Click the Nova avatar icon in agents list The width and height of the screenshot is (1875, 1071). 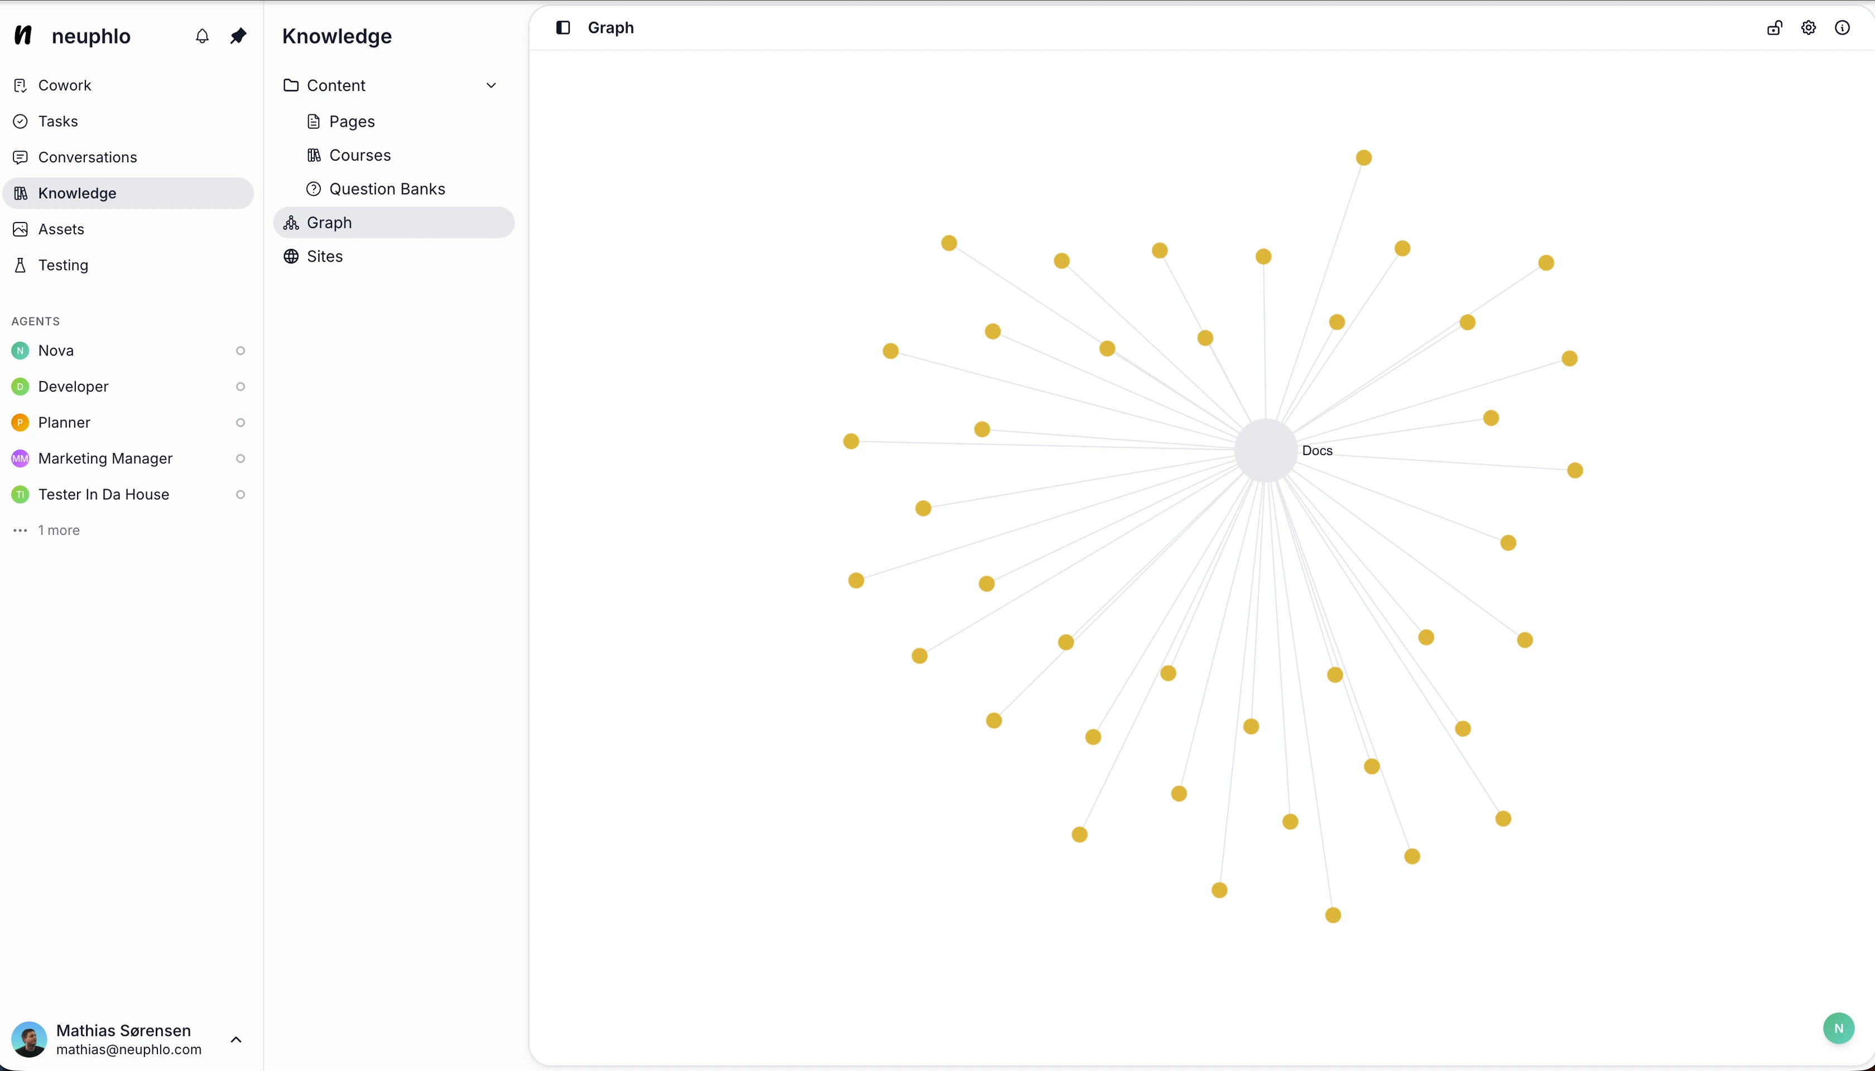click(21, 351)
